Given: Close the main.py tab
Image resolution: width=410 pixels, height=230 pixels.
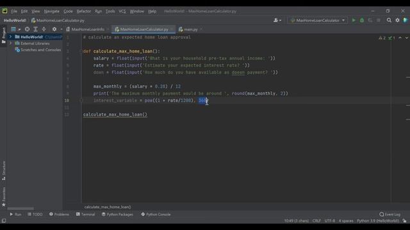Looking at the screenshot, I should click(201, 29).
